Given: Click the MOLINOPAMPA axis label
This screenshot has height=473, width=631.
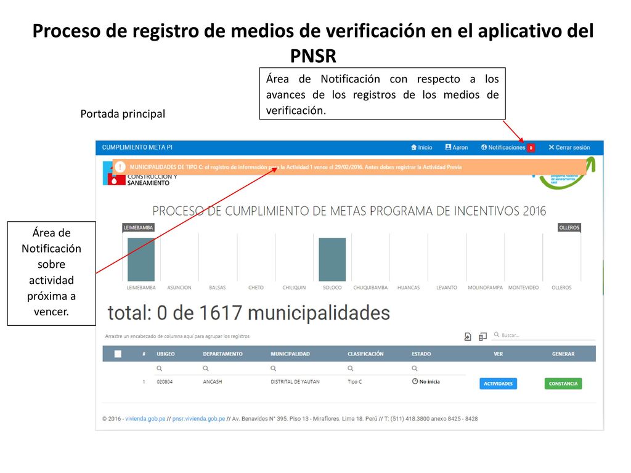Looking at the screenshot, I should pyautogui.click(x=486, y=288).
